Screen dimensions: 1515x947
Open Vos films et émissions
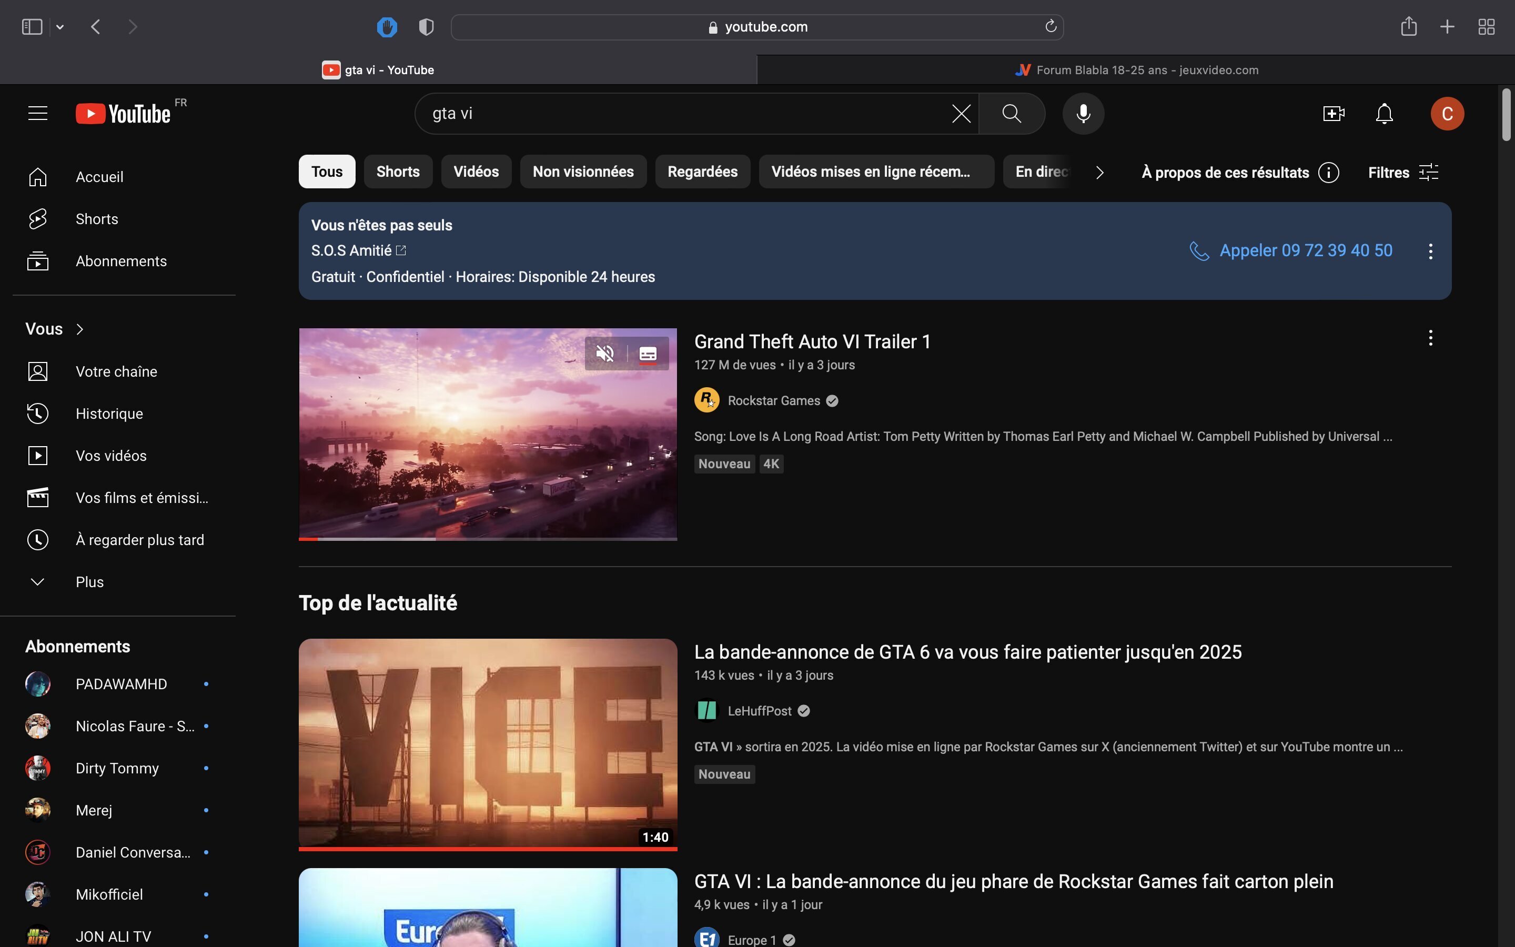tap(124, 497)
